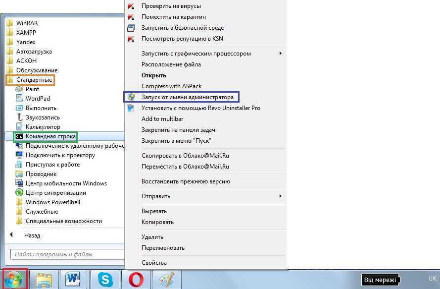Open Paint from Стандартные list
This screenshot has width=440, height=289.
(32, 89)
